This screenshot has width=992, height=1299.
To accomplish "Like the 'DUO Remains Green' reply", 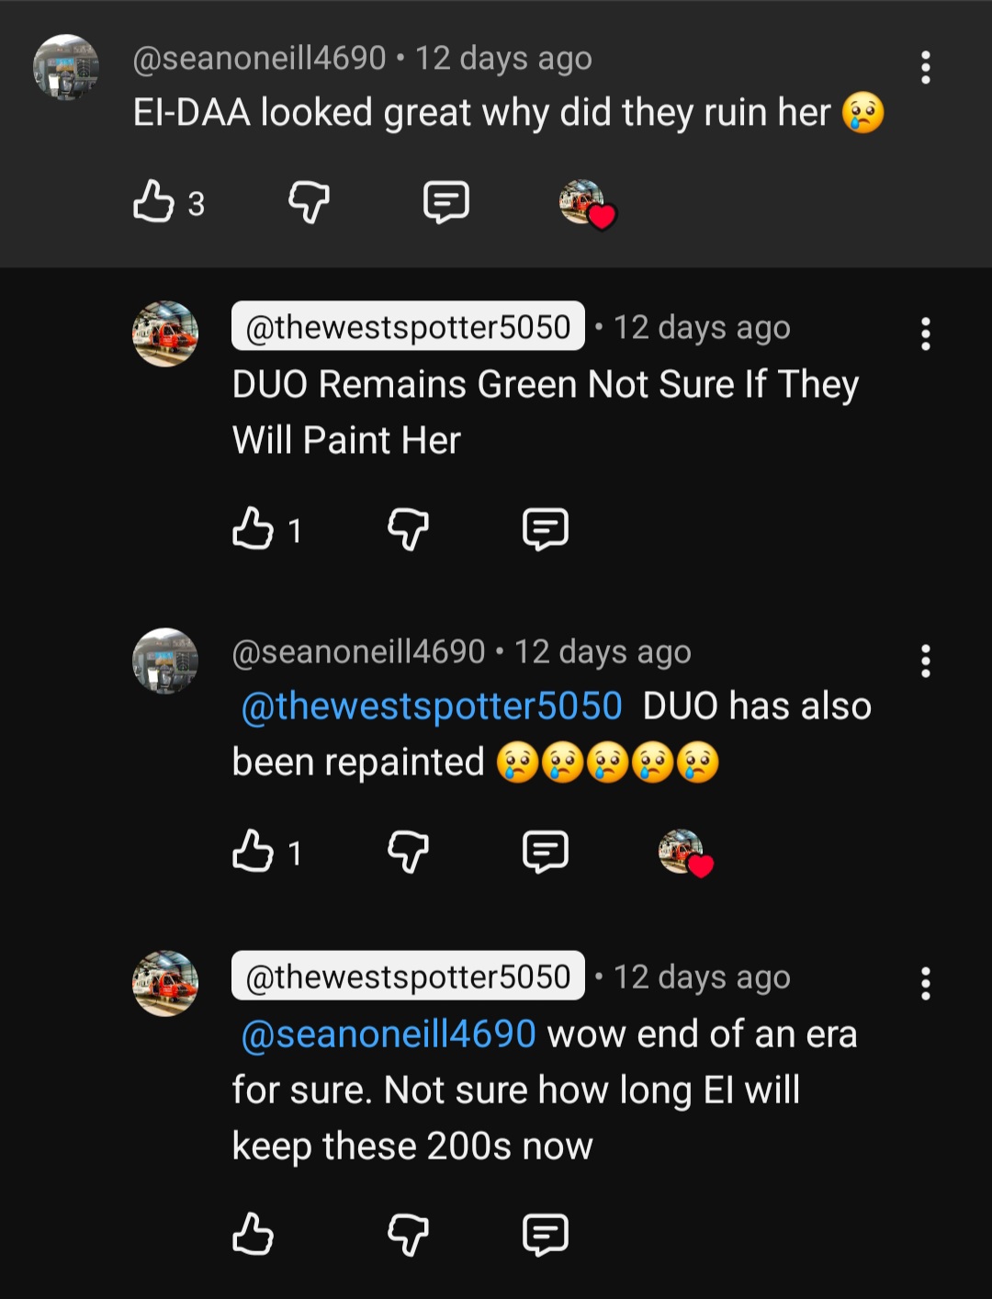I will point(253,529).
